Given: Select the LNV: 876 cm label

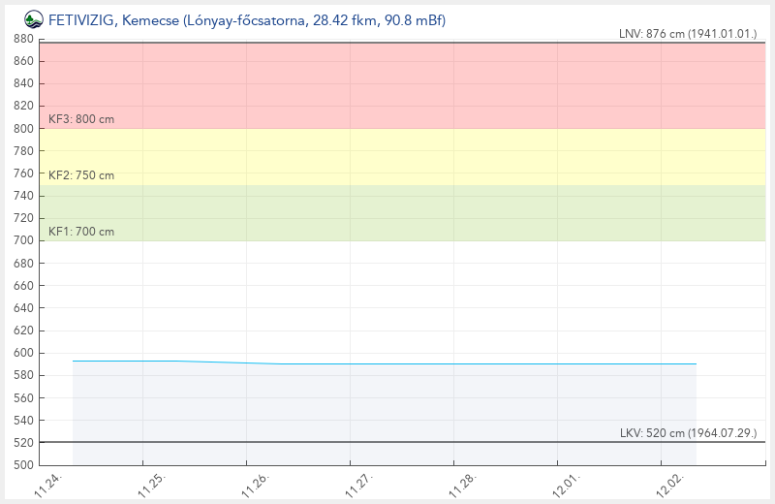Looking at the screenshot, I should (688, 33).
